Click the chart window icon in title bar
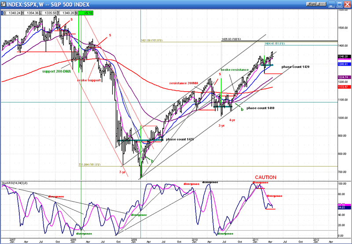352x244 pixels. coord(4,4)
